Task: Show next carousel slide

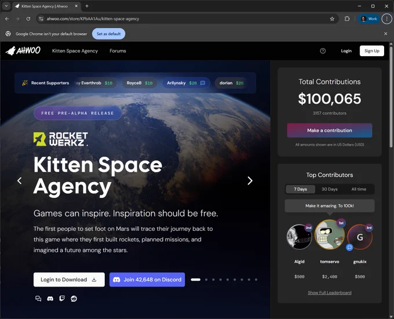Action: (x=250, y=180)
